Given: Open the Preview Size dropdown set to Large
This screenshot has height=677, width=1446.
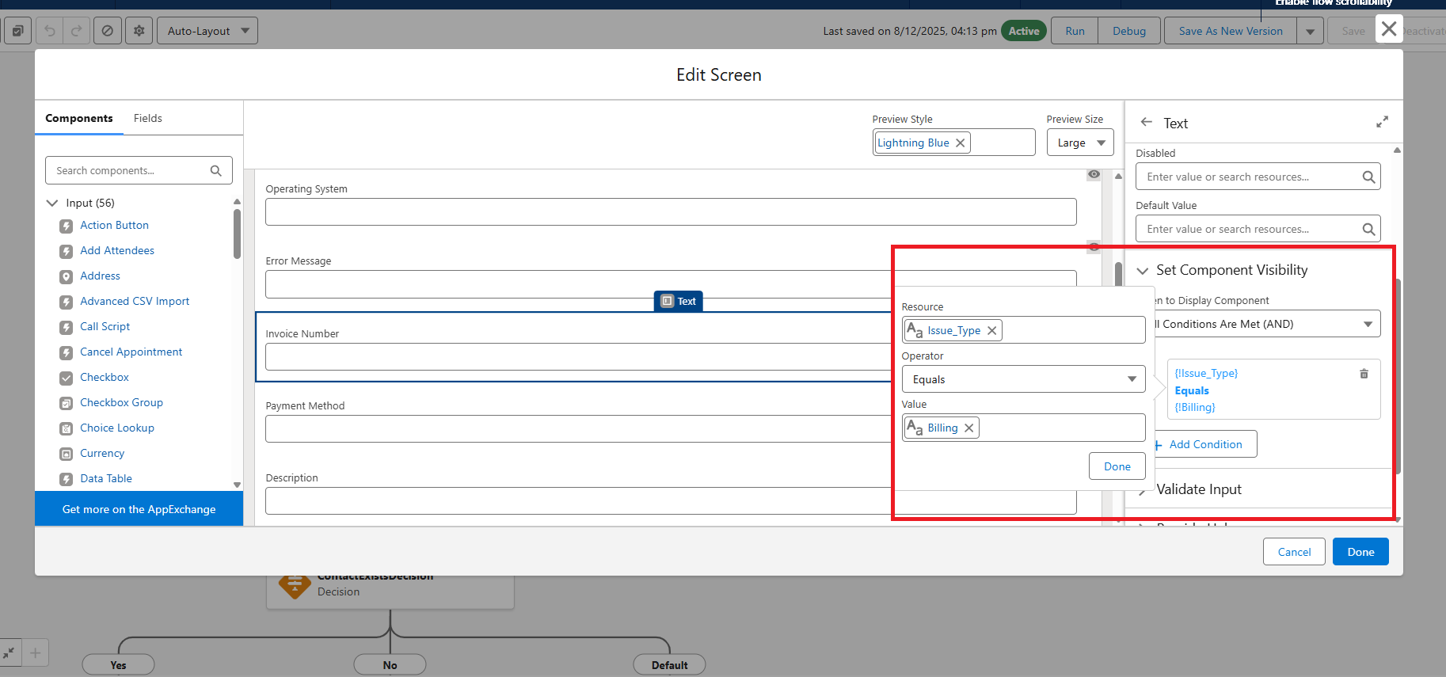Looking at the screenshot, I should [1079, 143].
